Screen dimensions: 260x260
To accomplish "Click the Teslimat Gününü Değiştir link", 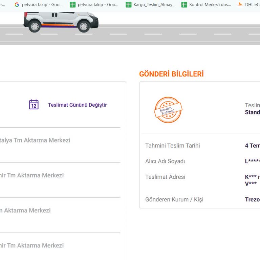I will click(x=77, y=105).
